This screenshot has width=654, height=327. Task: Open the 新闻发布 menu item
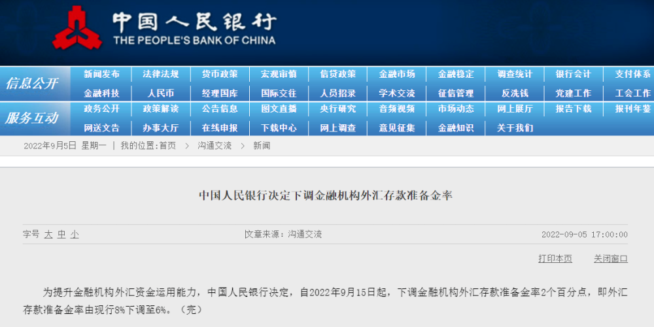click(x=101, y=75)
